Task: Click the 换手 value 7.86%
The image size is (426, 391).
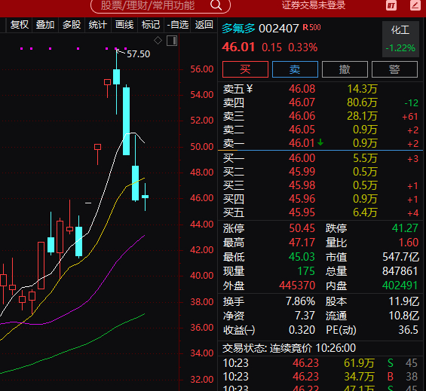Action: click(x=301, y=301)
